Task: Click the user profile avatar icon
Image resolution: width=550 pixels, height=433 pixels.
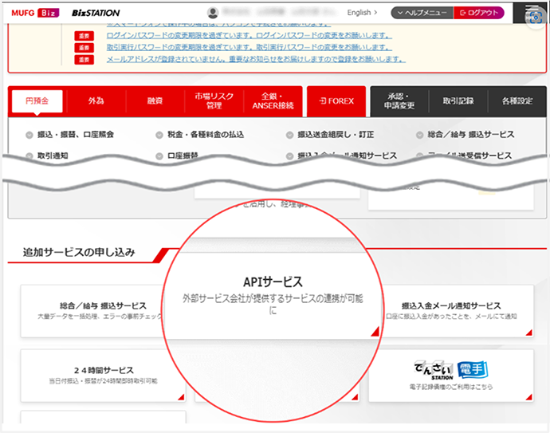Action: (x=213, y=13)
